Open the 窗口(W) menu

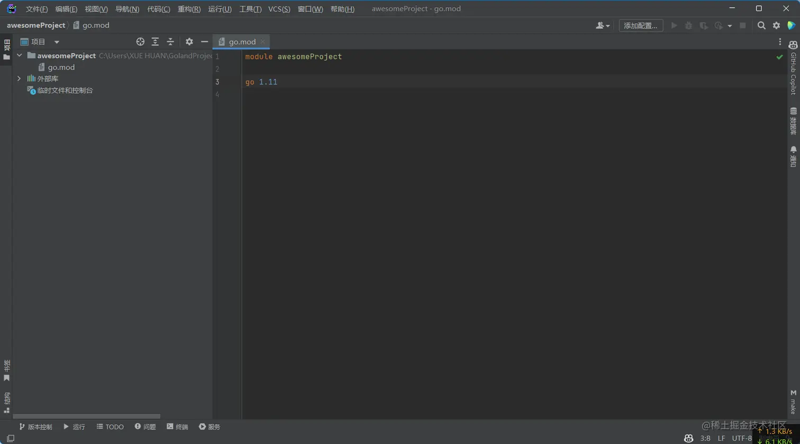point(310,9)
